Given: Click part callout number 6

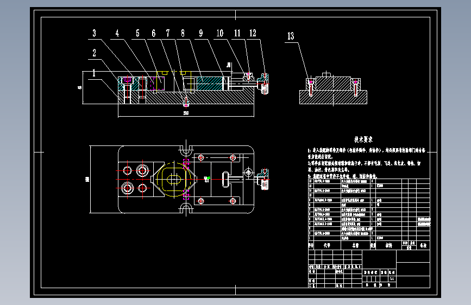Looking at the screenshot, I should [154, 33].
